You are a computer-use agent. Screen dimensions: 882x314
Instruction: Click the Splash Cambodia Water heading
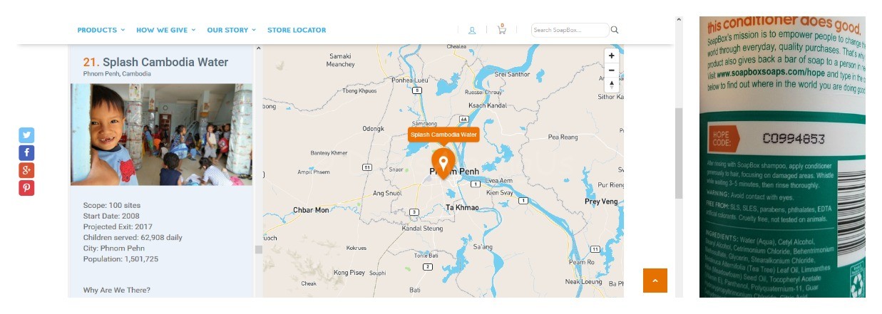[x=165, y=62]
